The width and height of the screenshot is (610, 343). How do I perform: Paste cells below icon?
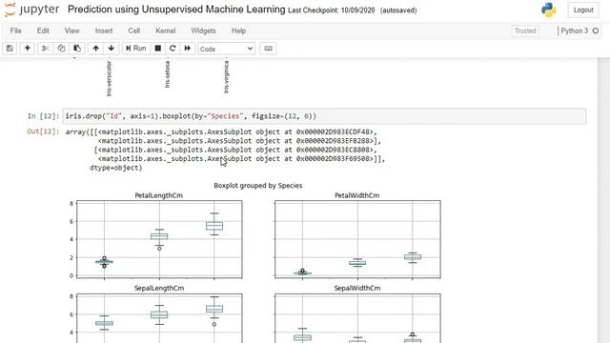(x=77, y=49)
